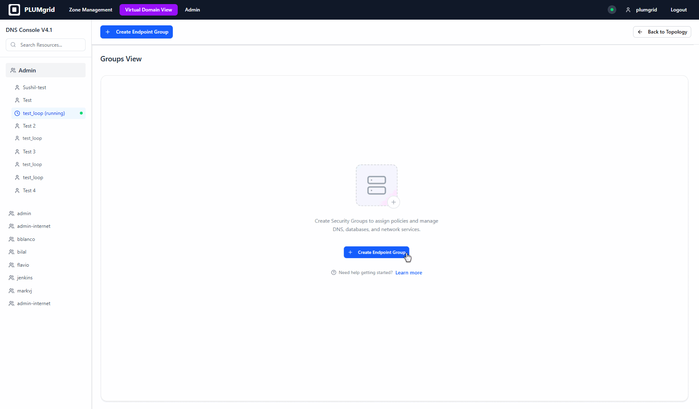Click the plumgrid user profile icon
Image resolution: width=699 pixels, height=409 pixels.
pyautogui.click(x=628, y=10)
